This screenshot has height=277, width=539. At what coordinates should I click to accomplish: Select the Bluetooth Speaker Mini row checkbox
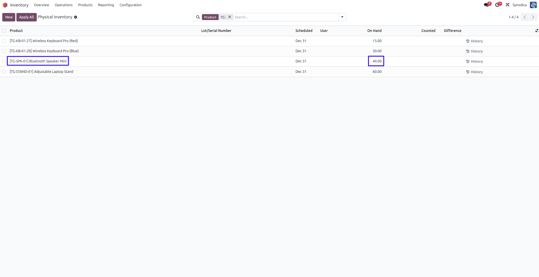[x=4, y=61]
